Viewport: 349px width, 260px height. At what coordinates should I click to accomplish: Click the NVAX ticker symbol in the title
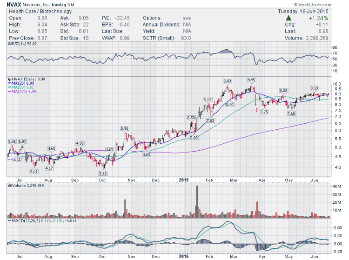tap(14, 5)
